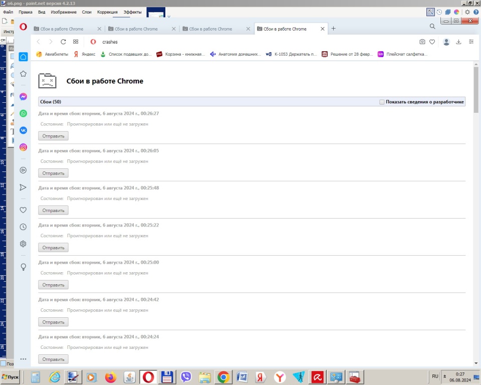Open the Файл menu
The width and height of the screenshot is (481, 385).
[9, 12]
